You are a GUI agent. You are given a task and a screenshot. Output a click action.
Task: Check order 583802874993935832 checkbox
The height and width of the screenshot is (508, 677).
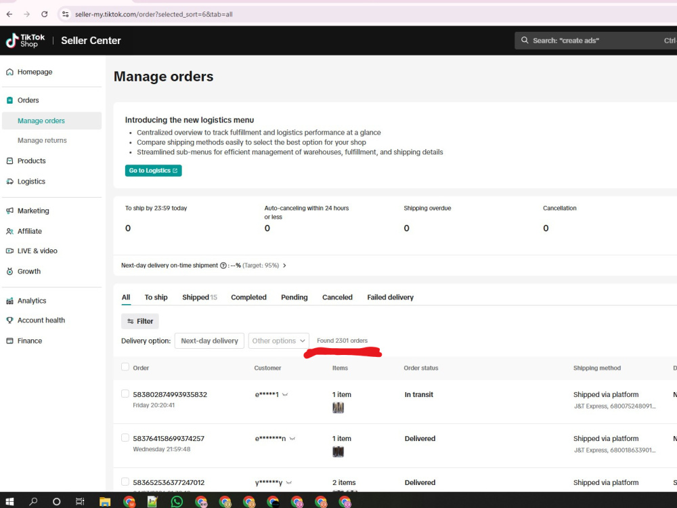tap(125, 394)
